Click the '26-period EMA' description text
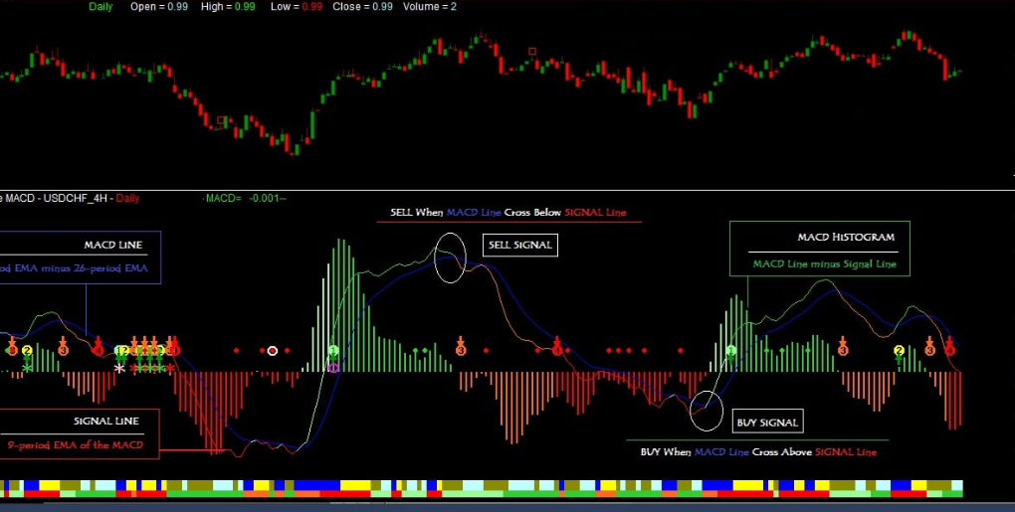Image resolution: width=1015 pixels, height=512 pixels. (x=74, y=268)
